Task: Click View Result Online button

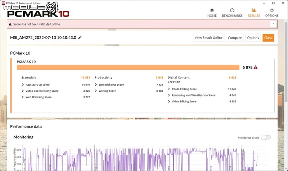Action: tap(208, 38)
